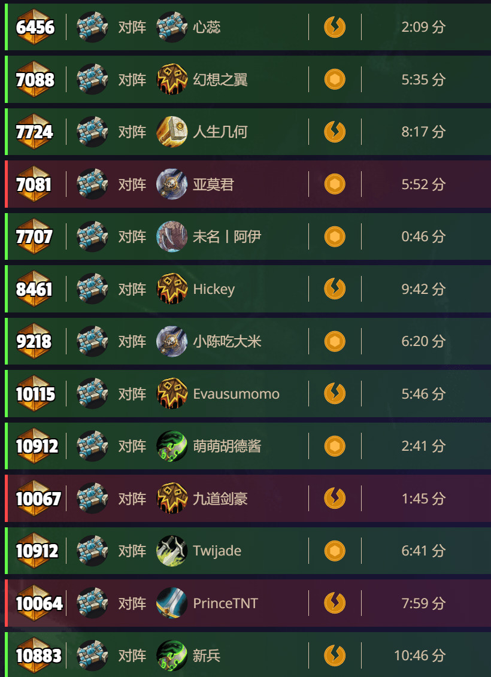Viewport: 491px width, 677px height.
Task: Click the 10067 rank badge in lost match
Action: (x=38, y=499)
